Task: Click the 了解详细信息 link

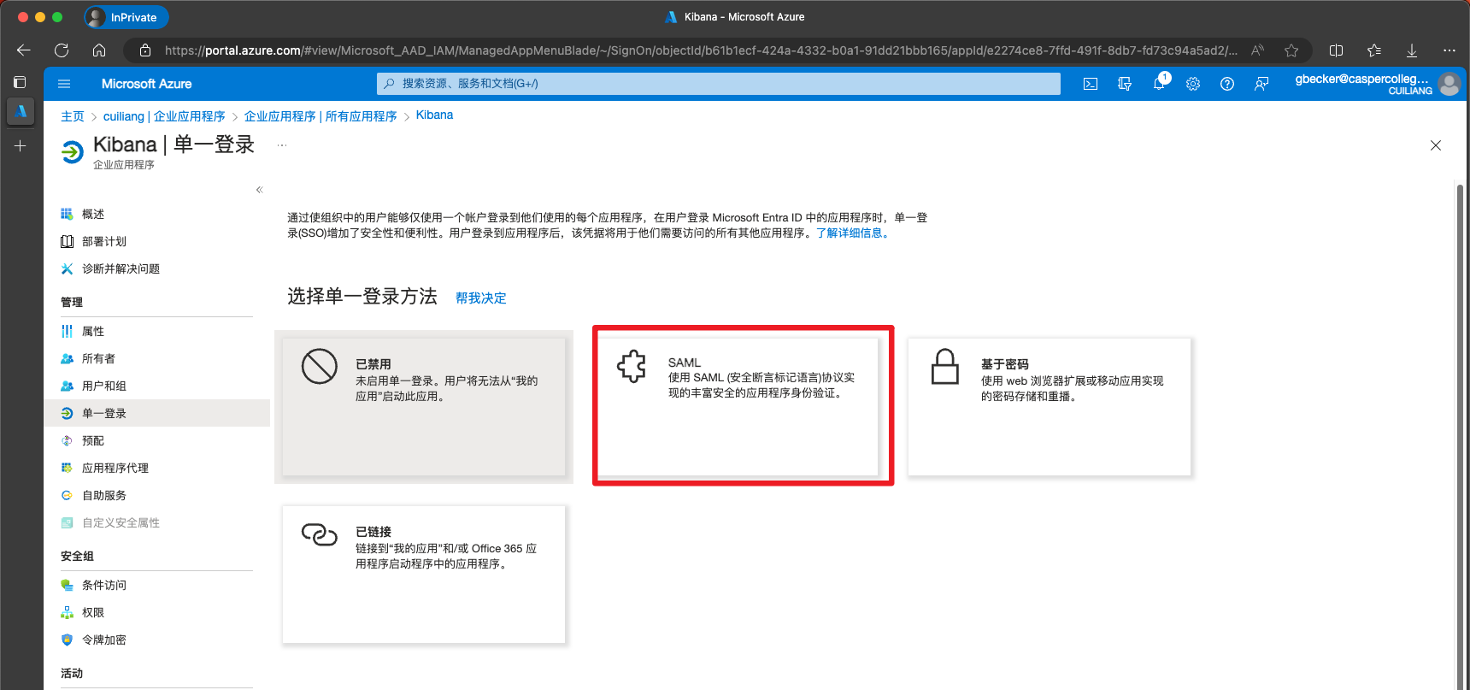Action: [854, 233]
